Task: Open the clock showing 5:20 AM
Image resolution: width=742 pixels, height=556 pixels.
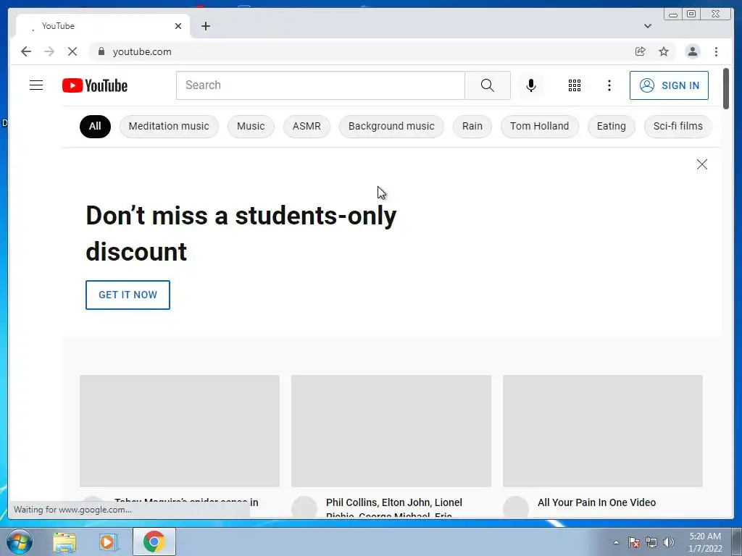Action: [x=705, y=542]
